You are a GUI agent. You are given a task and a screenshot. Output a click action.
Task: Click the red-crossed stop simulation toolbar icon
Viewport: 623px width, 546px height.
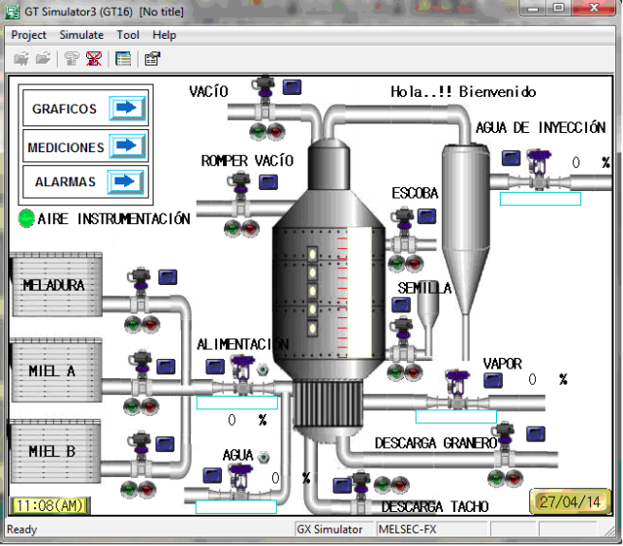click(93, 59)
